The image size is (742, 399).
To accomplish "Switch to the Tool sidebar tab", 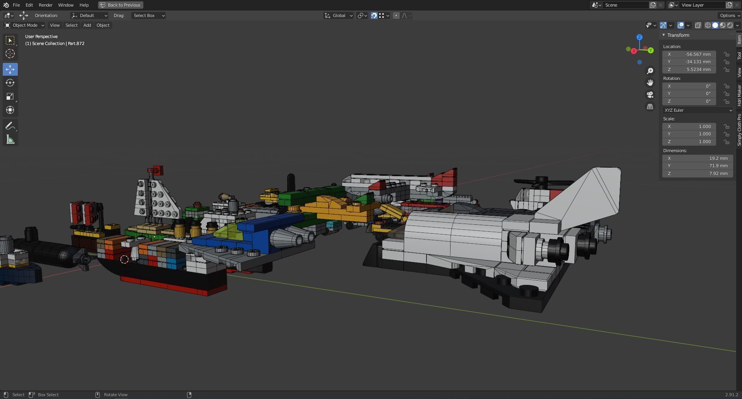I will 739,56.
